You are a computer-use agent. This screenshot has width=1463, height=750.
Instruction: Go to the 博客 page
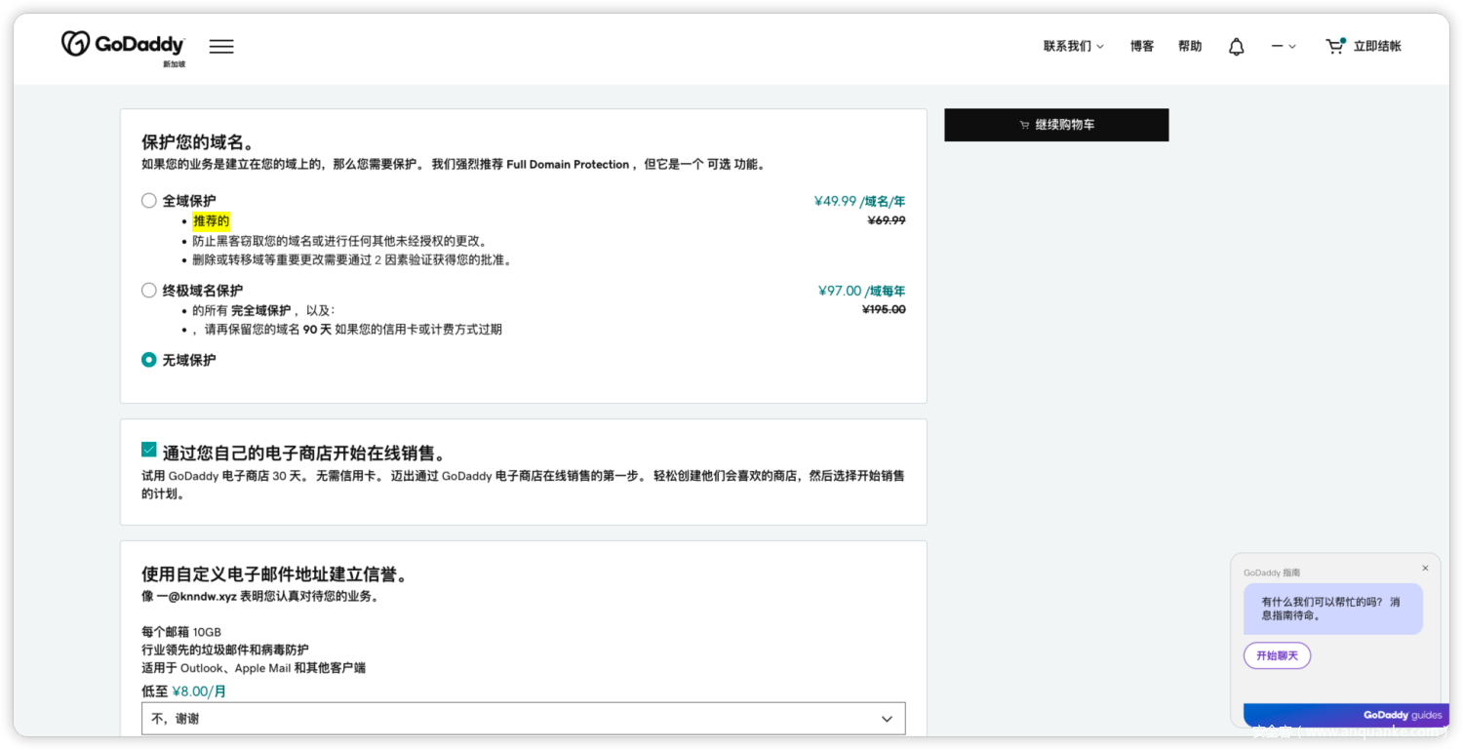coord(1141,47)
